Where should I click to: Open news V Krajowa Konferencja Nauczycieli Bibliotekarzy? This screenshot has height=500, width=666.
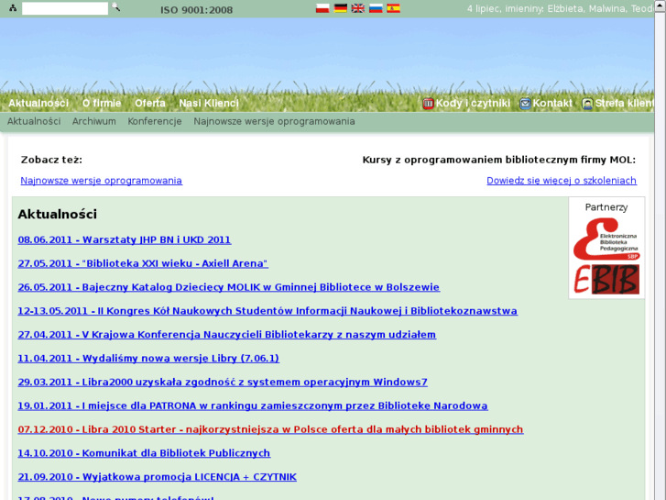(x=227, y=335)
